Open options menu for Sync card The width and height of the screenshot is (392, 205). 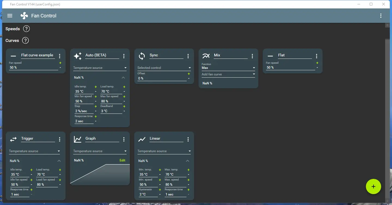(188, 56)
